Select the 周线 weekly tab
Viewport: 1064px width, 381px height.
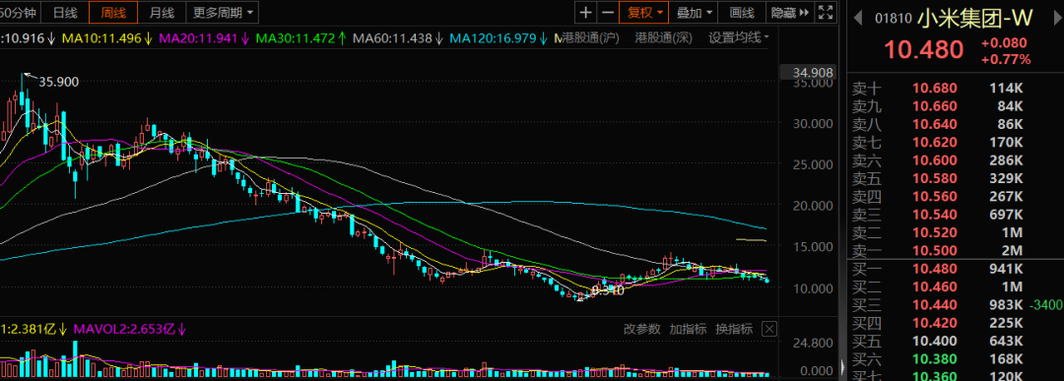click(x=113, y=12)
